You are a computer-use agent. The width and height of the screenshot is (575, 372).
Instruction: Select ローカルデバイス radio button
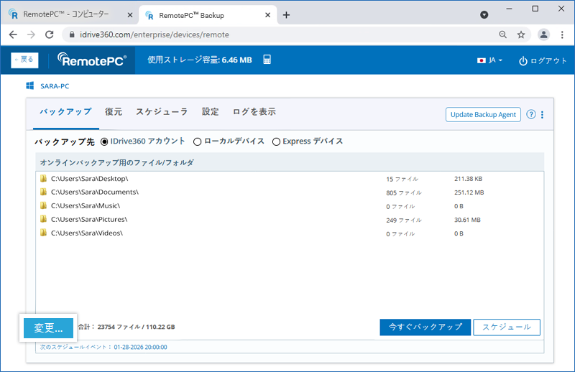click(197, 141)
